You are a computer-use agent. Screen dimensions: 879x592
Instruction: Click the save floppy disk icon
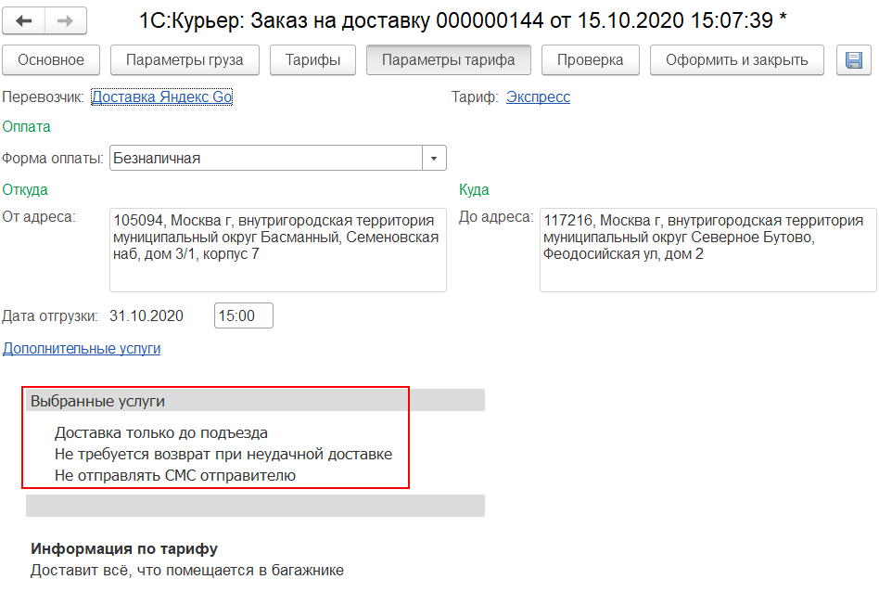point(853,60)
